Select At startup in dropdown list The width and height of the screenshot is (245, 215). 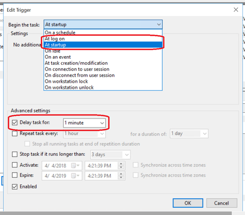(x=103, y=45)
